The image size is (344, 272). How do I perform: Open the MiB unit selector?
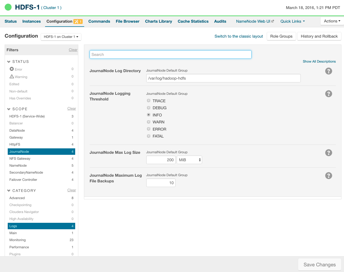pos(189,160)
